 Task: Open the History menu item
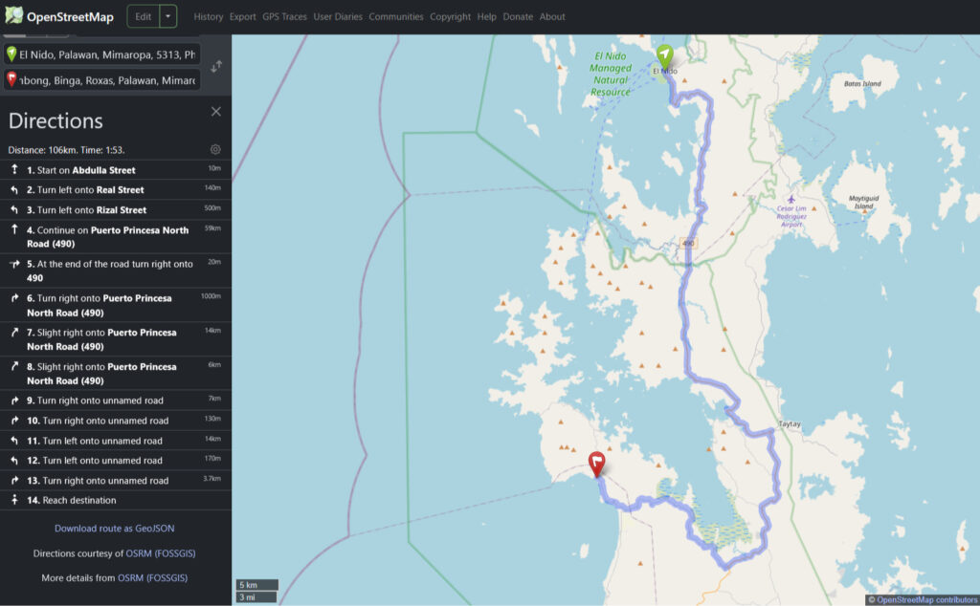[x=208, y=16]
